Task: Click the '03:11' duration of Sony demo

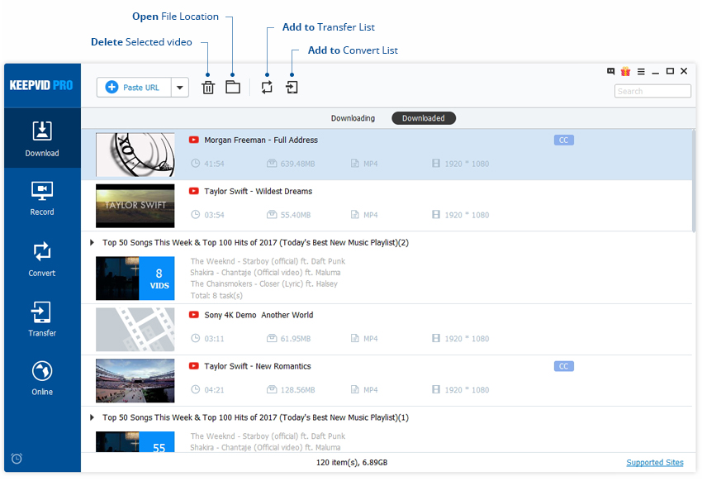Action: (214, 339)
